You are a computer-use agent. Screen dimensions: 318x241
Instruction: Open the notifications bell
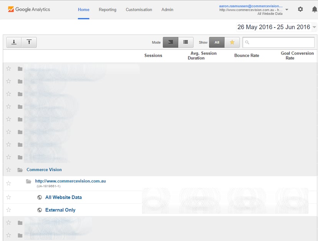(x=315, y=9)
